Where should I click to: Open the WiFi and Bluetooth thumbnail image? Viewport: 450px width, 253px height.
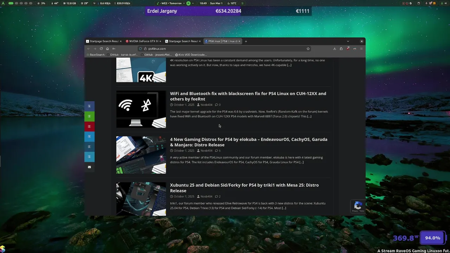(x=141, y=109)
